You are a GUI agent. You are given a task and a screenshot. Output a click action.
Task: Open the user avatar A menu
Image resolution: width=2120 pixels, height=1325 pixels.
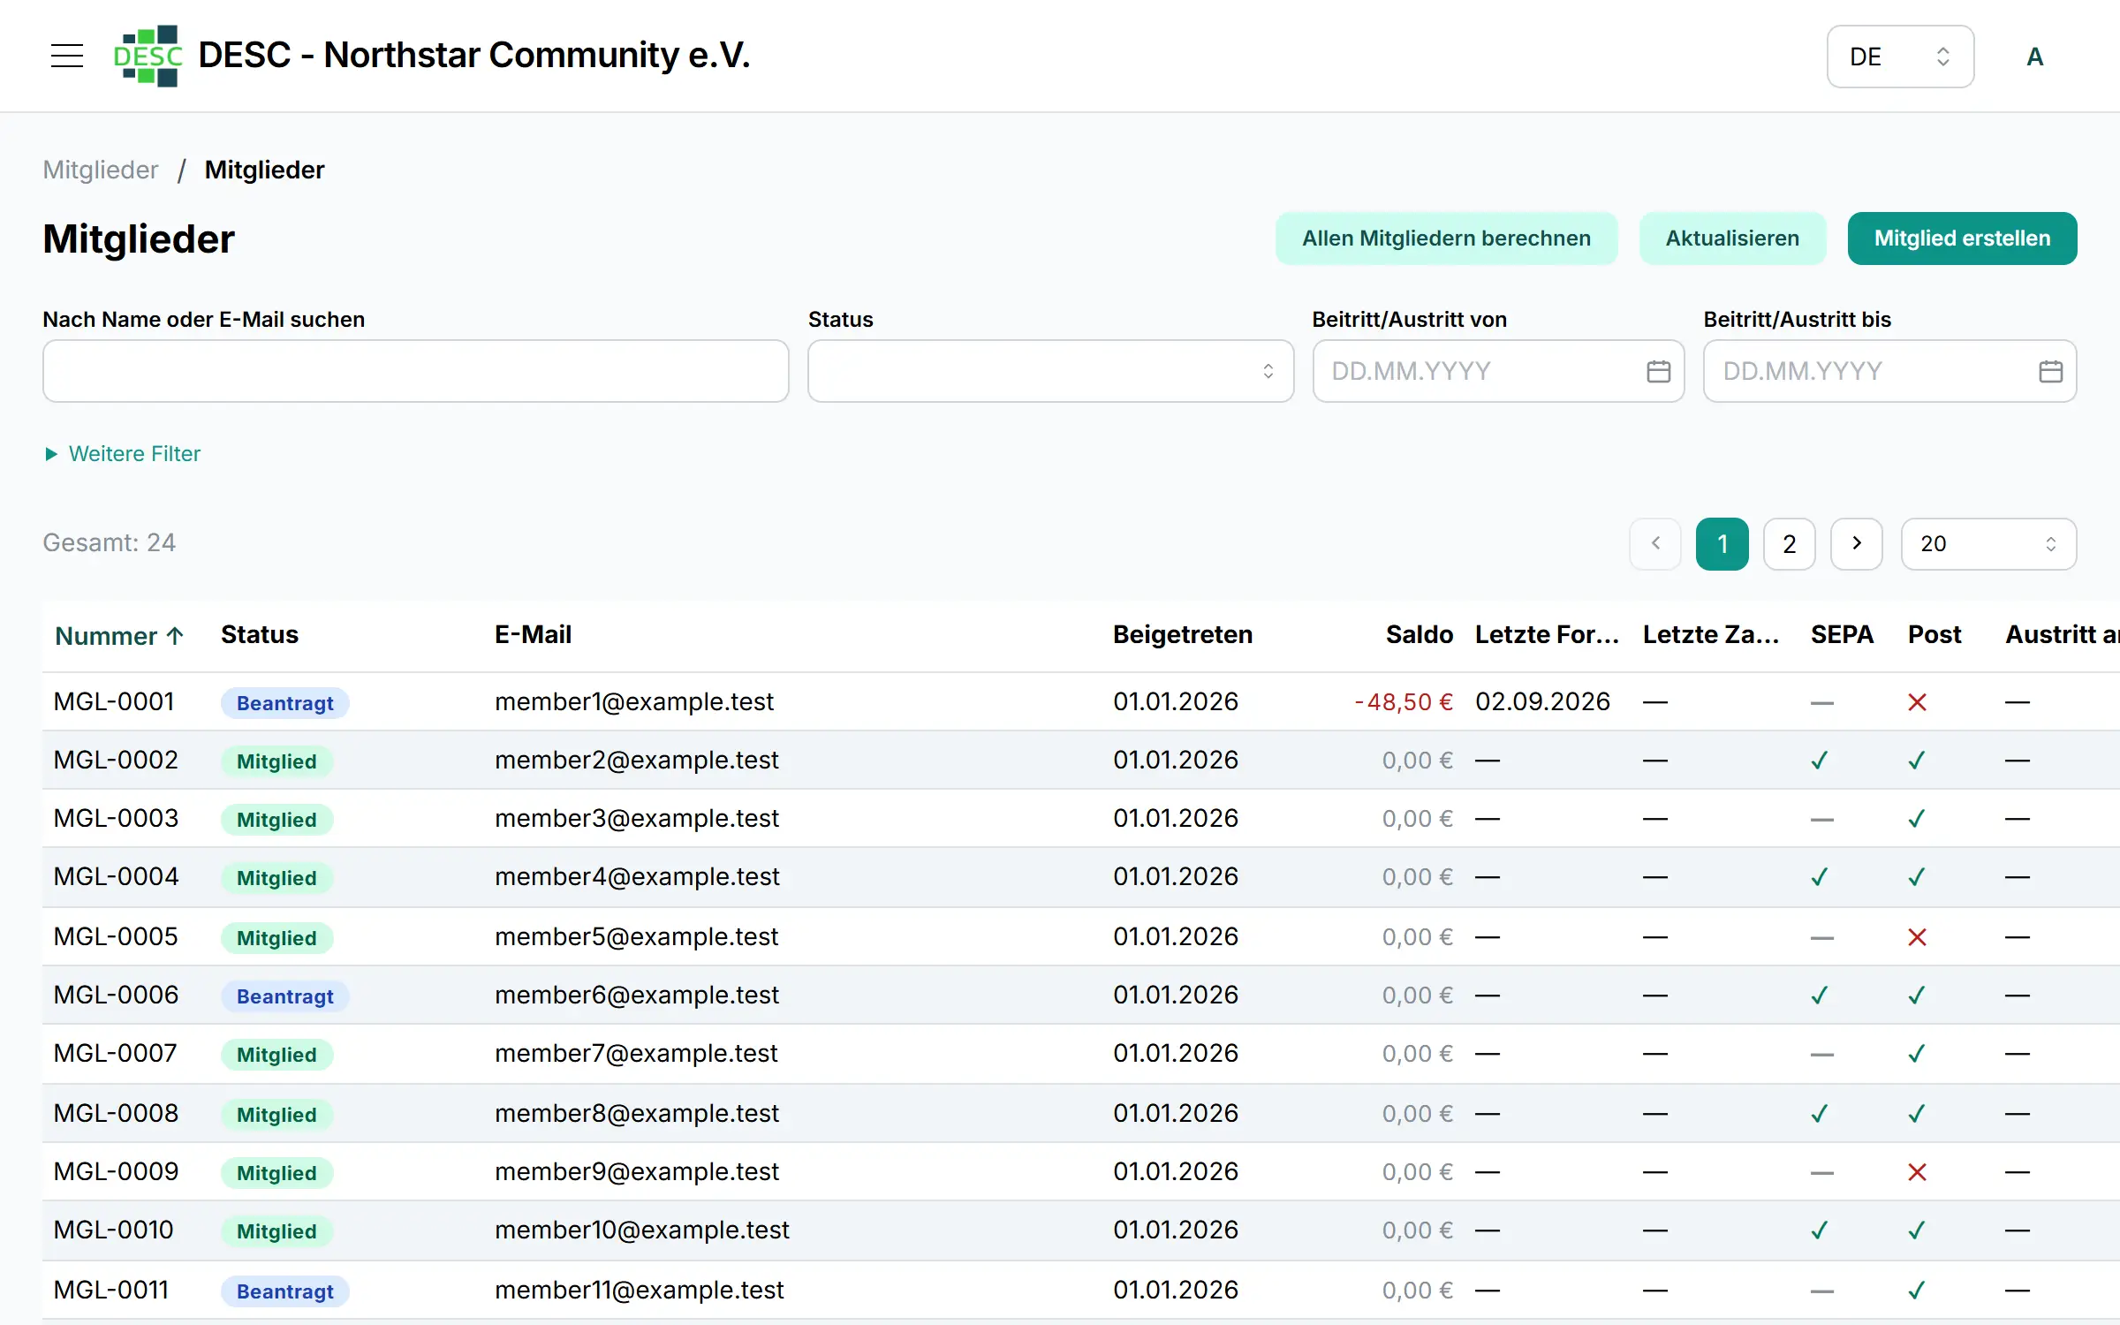2034,57
